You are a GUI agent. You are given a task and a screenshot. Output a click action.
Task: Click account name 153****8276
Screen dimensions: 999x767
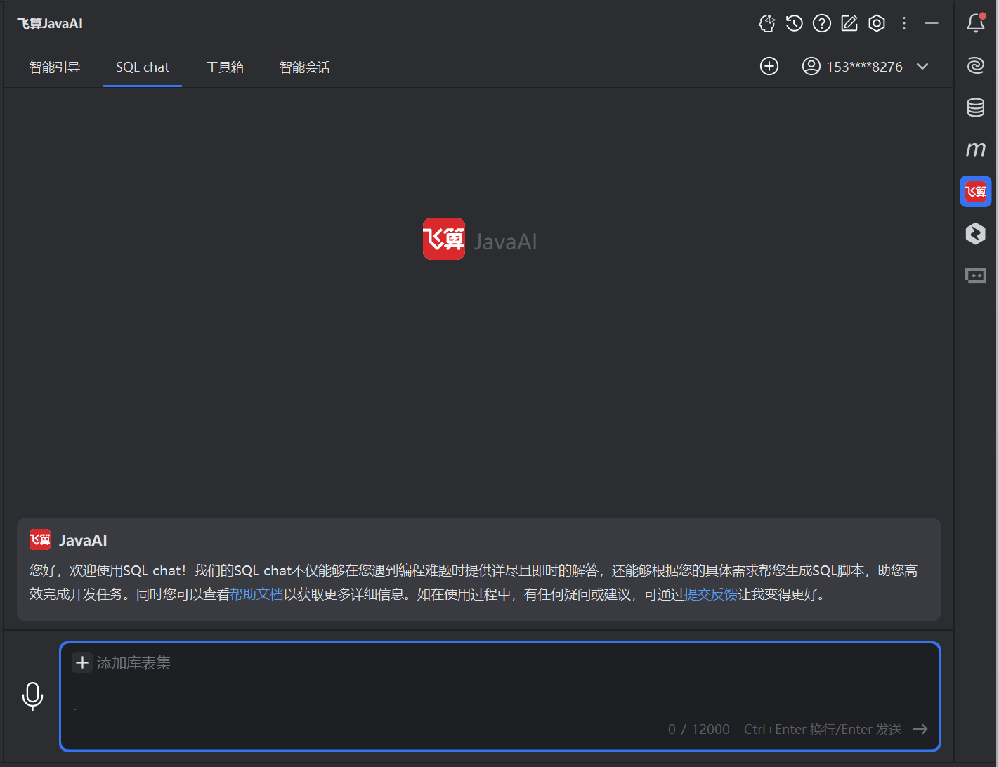coord(864,67)
